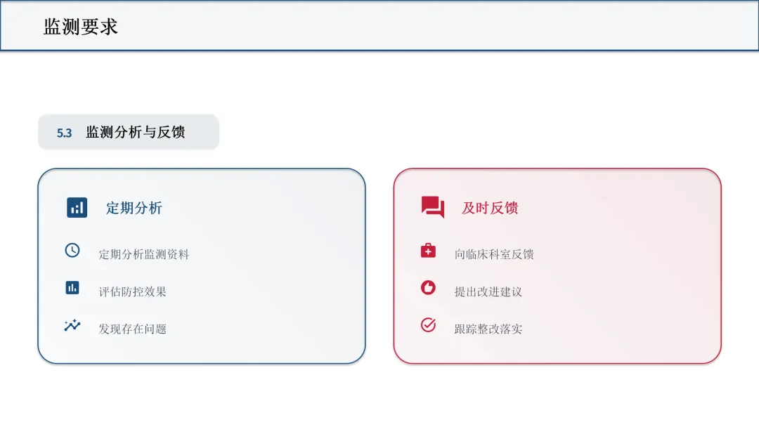Select the text 定期分析监测资料
The width and height of the screenshot is (759, 427).
coord(144,254)
